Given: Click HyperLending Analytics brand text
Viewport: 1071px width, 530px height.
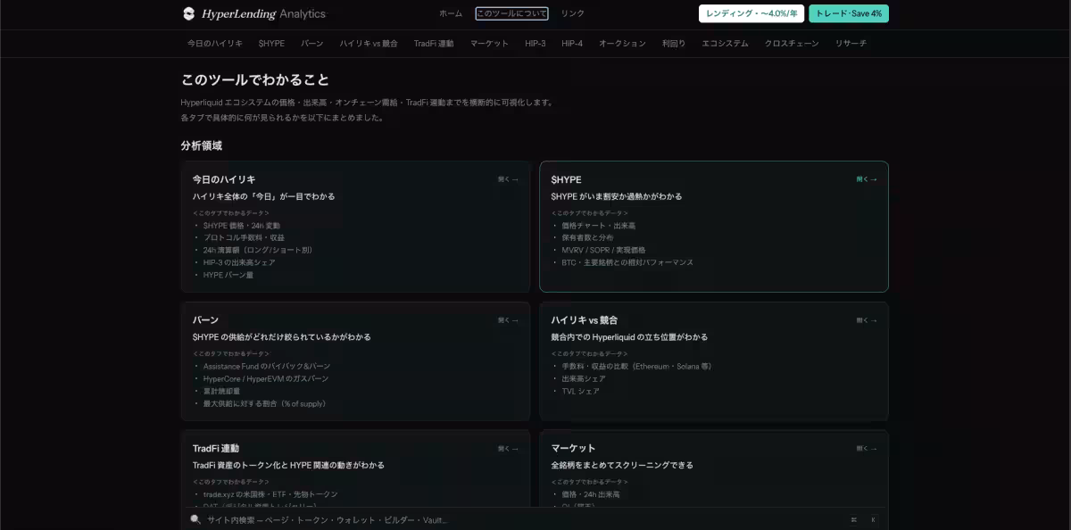Looking at the screenshot, I should pyautogui.click(x=263, y=13).
